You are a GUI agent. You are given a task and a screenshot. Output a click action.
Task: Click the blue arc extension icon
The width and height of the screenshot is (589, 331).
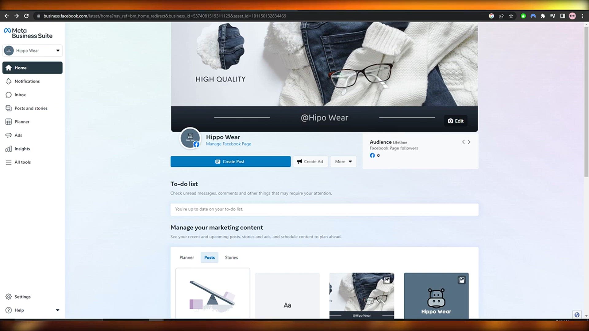coord(533,16)
